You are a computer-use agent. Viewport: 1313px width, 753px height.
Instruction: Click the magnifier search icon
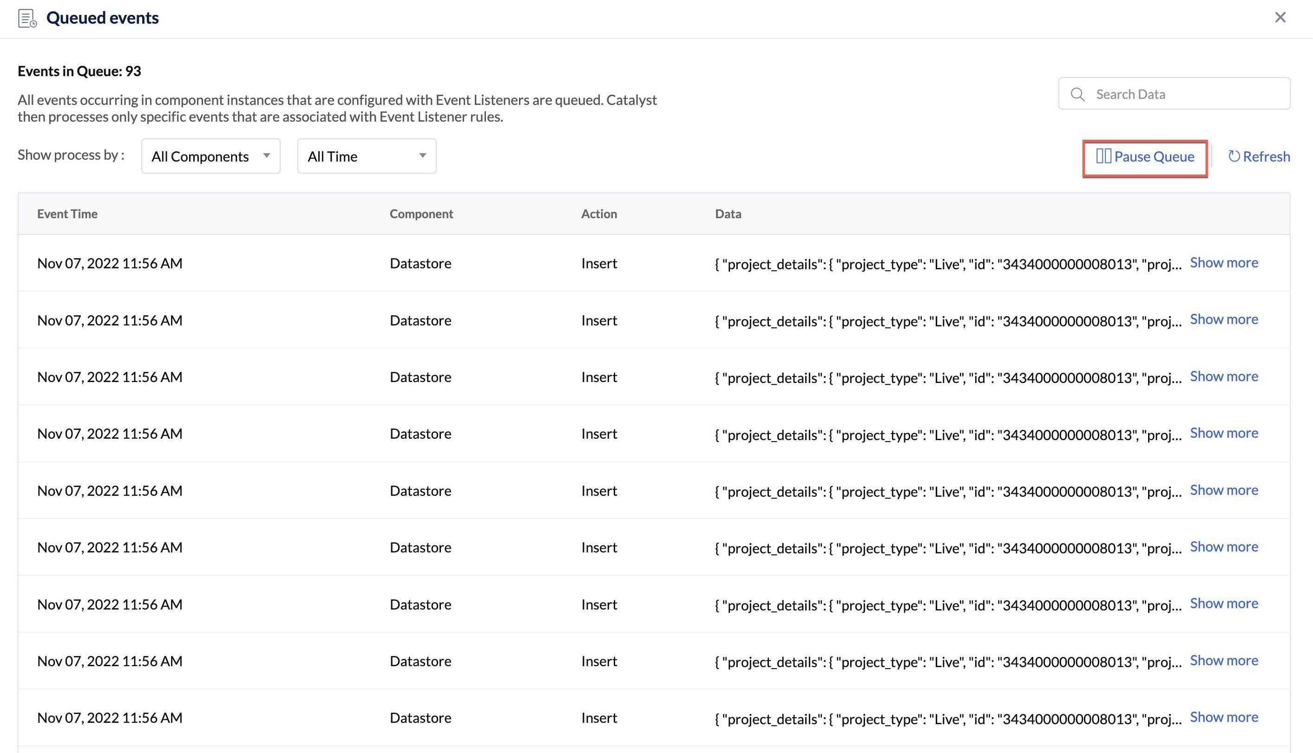pyautogui.click(x=1077, y=94)
